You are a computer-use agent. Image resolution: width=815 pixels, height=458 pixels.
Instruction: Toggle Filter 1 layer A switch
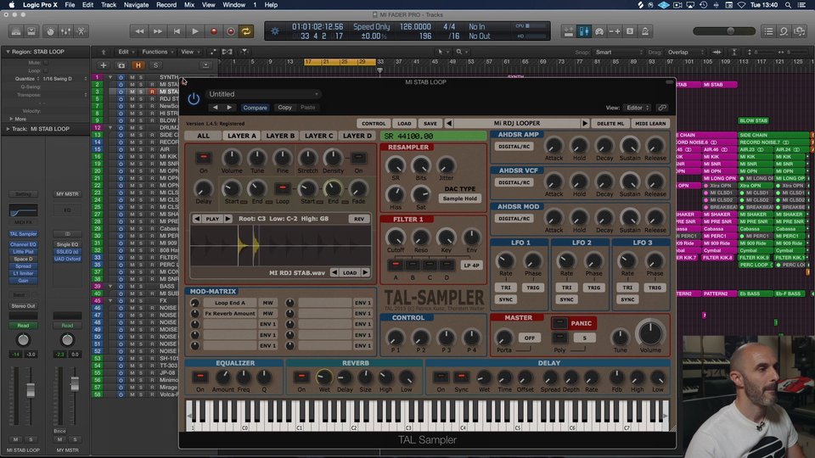(396, 265)
